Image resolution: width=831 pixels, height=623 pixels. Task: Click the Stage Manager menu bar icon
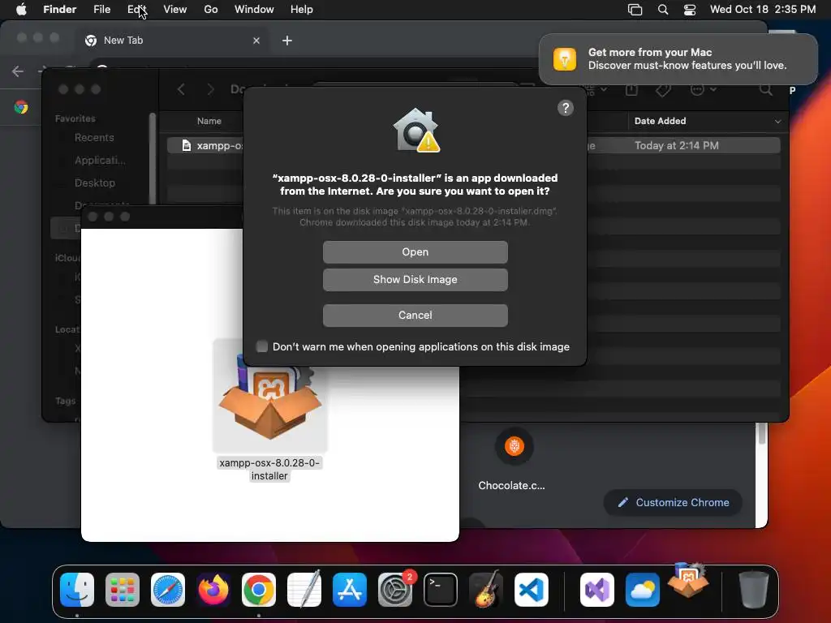[x=635, y=10]
